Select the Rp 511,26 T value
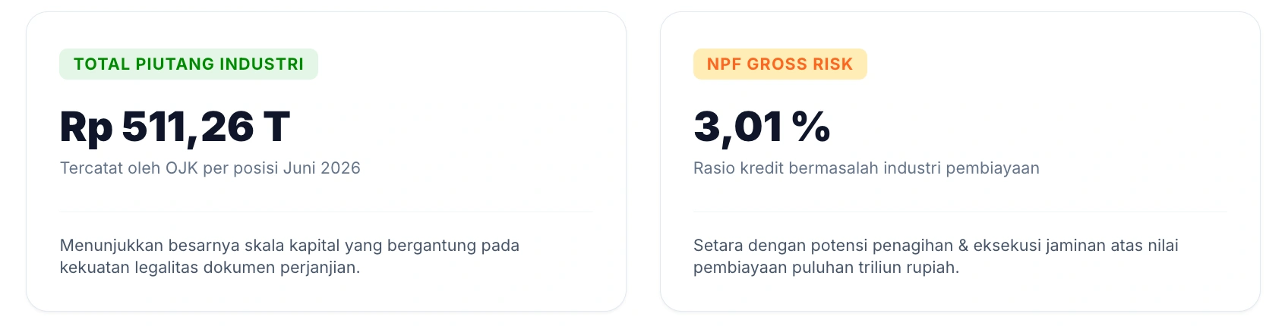Viewport: 1285px width, 326px height. pyautogui.click(x=175, y=127)
